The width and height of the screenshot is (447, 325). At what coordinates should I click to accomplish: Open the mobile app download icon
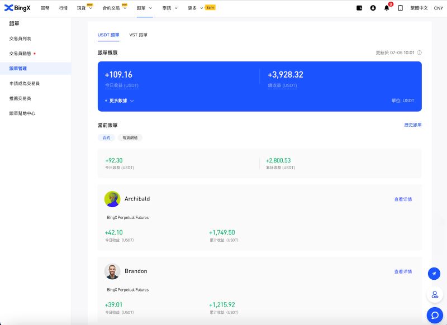400,8
